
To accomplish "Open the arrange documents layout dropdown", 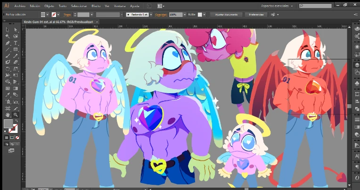I will click(161, 6).
